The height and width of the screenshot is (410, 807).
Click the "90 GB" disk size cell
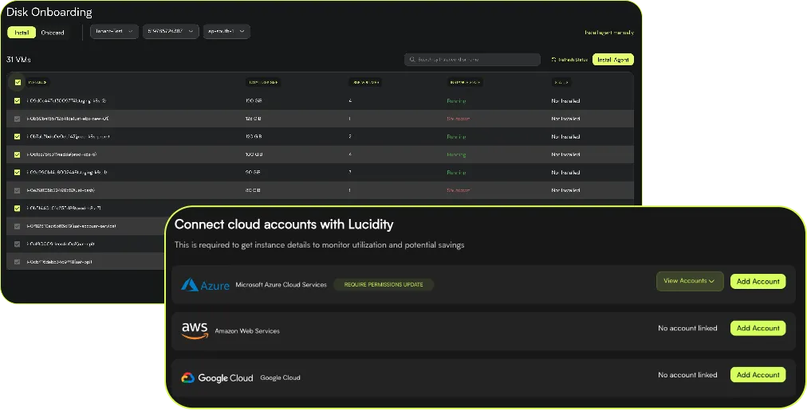(253, 173)
